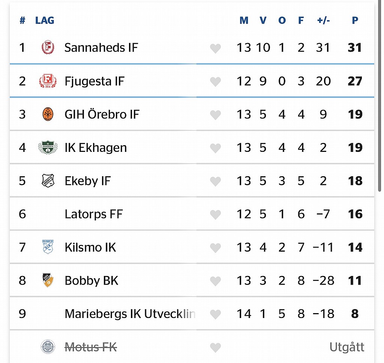Sort by the +/- goal difference header

pos(323,20)
